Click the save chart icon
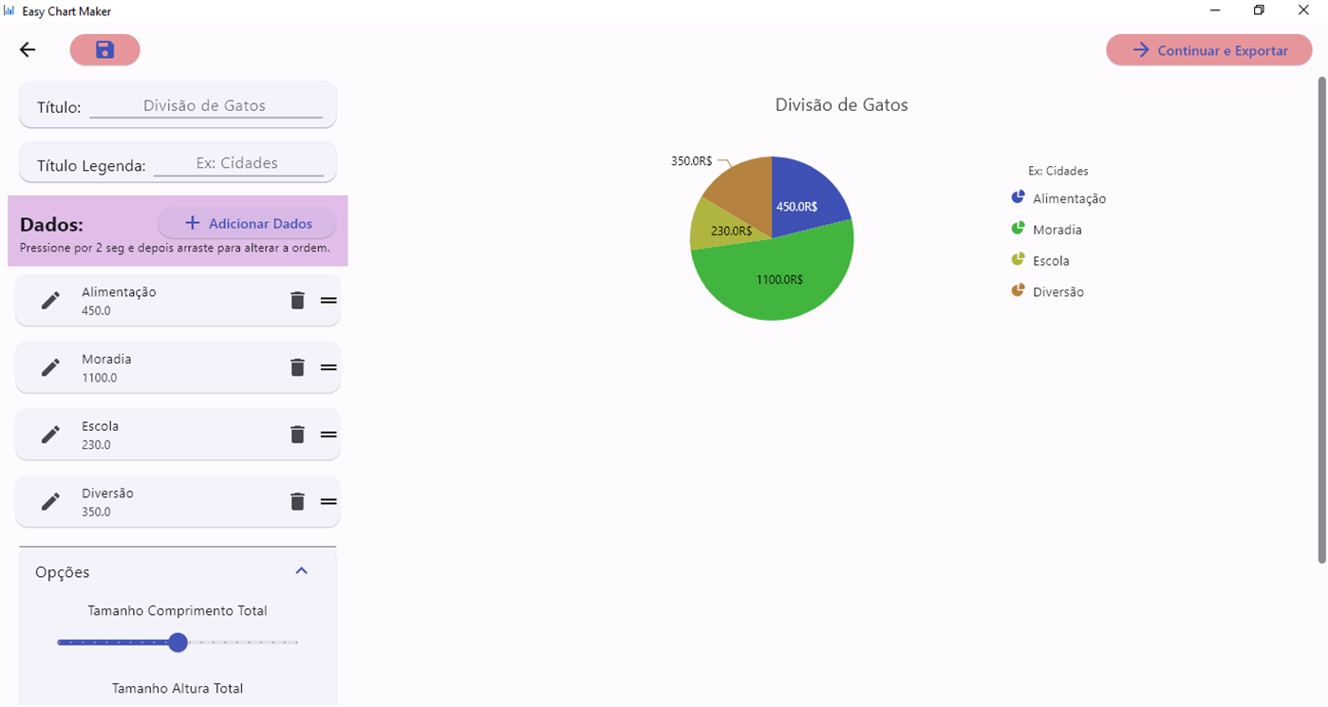 pyautogui.click(x=104, y=49)
